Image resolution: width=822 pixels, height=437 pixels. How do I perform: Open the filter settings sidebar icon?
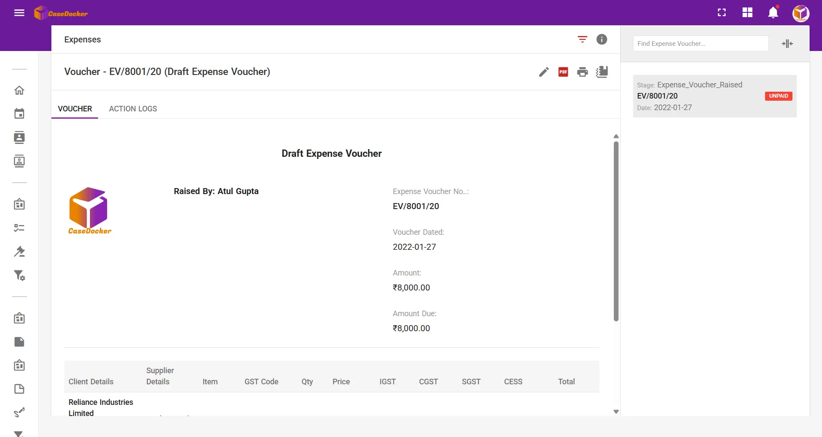(19, 275)
